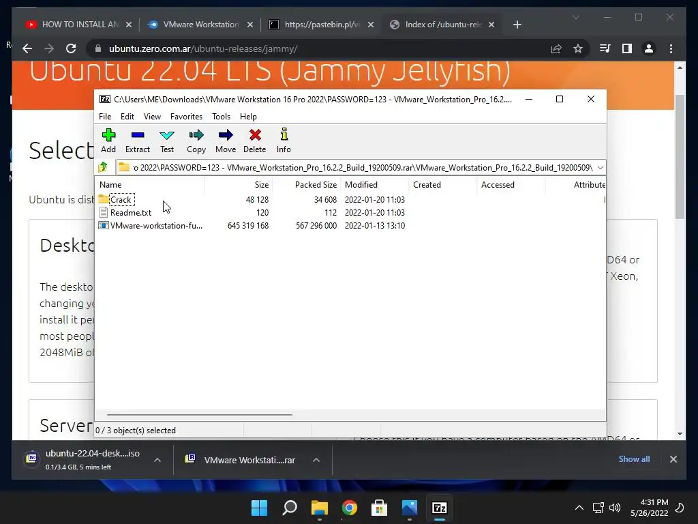Open the Chrome three-dot menu
The height and width of the screenshot is (524, 698).
(x=671, y=48)
